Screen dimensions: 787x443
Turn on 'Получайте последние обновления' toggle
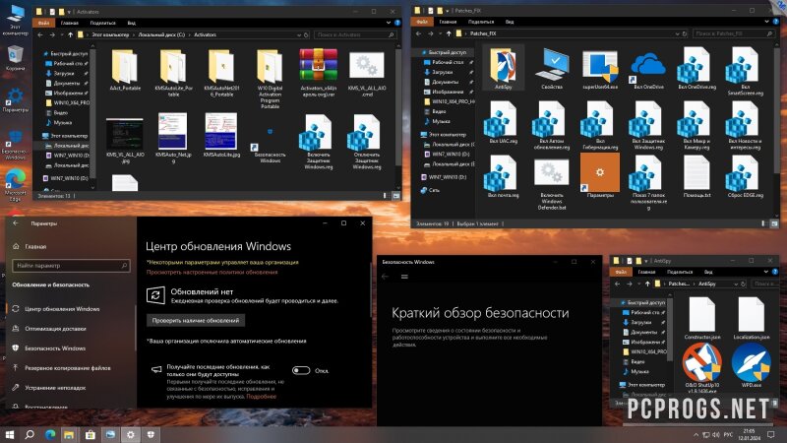301,371
